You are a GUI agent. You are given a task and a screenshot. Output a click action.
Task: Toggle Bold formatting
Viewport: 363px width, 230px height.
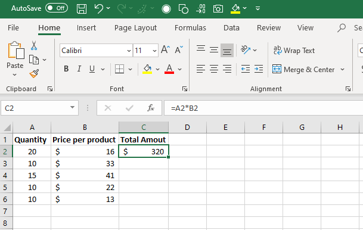pyautogui.click(x=66, y=69)
